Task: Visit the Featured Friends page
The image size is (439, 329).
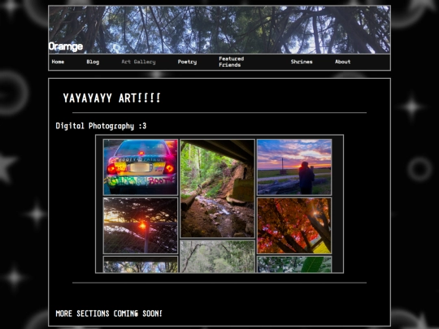Action: [231, 62]
